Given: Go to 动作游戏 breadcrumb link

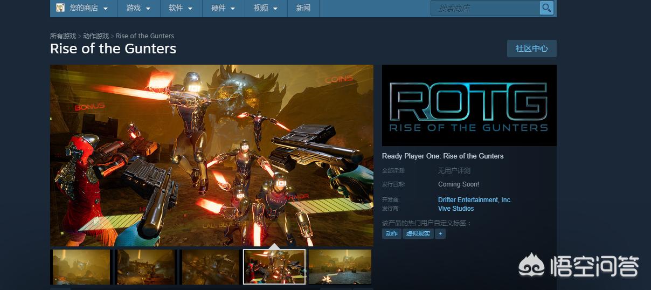Looking at the screenshot, I should tap(96, 36).
